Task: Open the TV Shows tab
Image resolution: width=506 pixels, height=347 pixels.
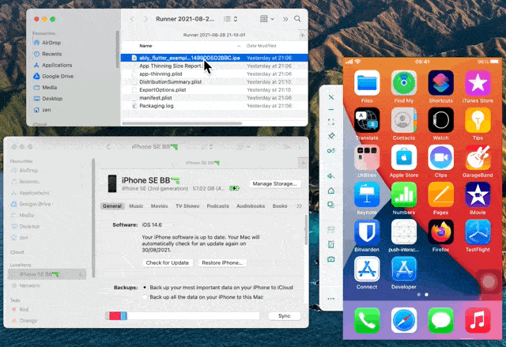Action: (187, 206)
